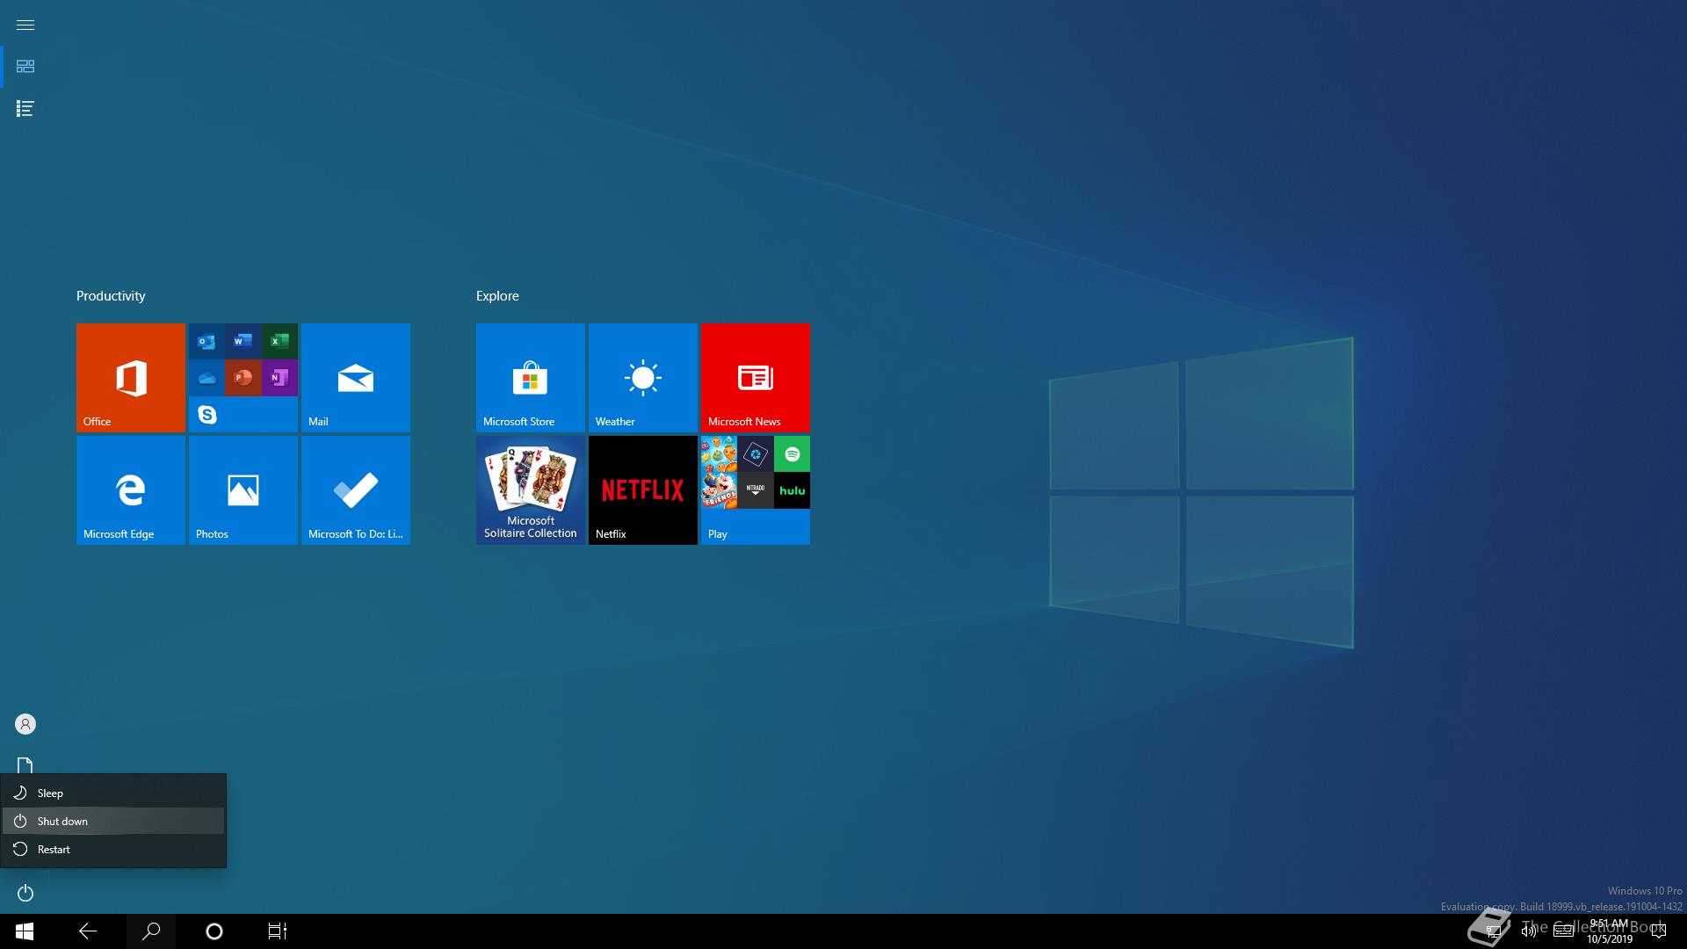Launch the Netflix tile
Viewport: 1687px width, 949px height.
(642, 489)
